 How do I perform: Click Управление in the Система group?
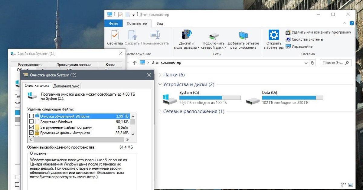tap(299, 47)
